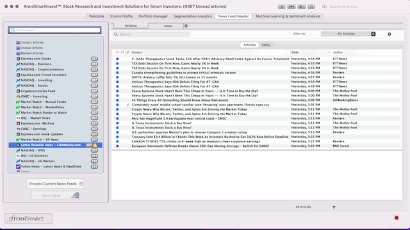Select Unread Articles folder
This screenshot has width=410, height=230.
click(x=31, y=48)
